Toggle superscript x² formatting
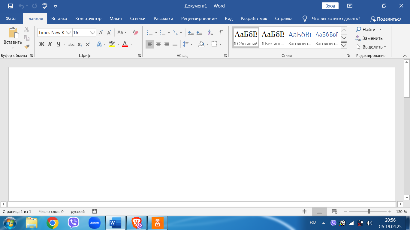 88,44
